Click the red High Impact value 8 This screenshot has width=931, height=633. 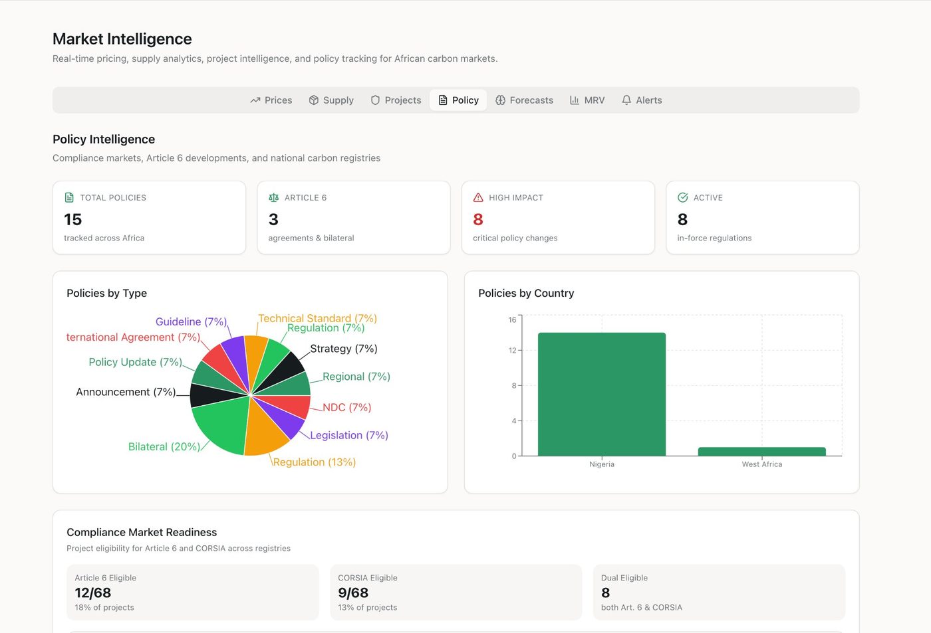point(478,219)
